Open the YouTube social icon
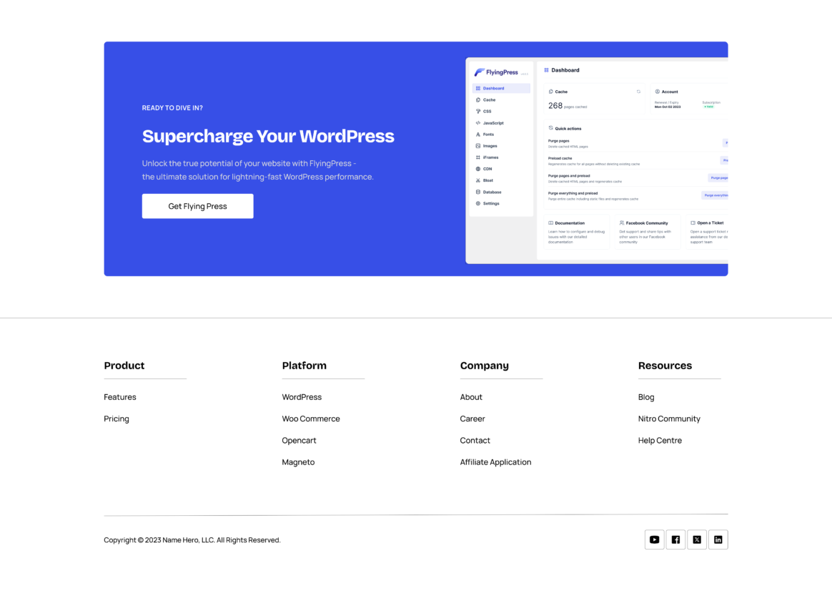832x591 pixels. pyautogui.click(x=654, y=539)
